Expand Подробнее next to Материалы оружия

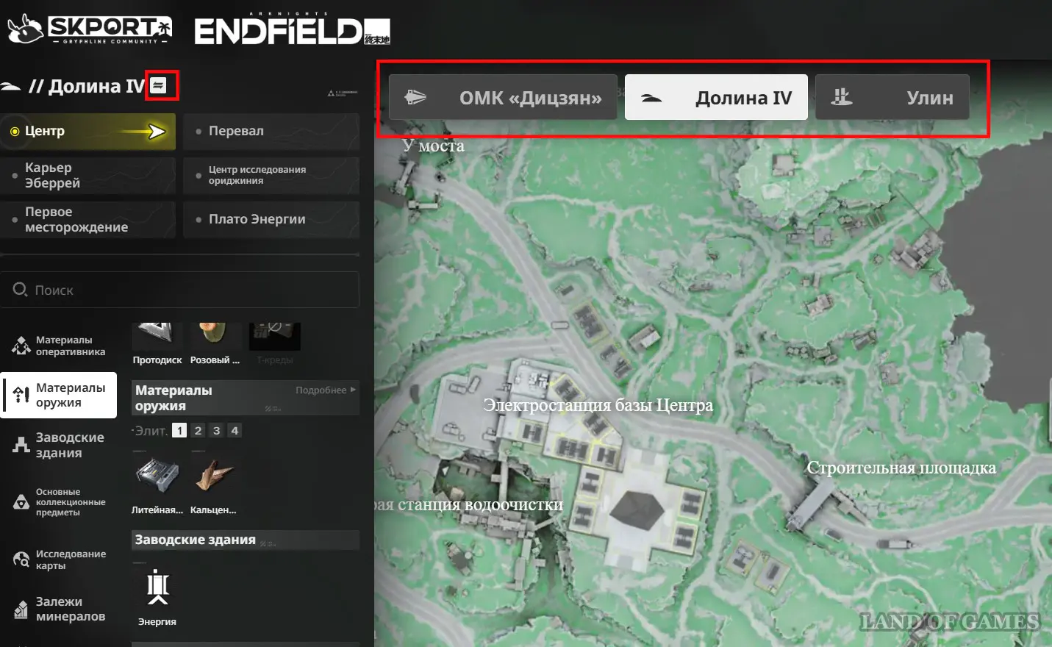[x=326, y=390]
